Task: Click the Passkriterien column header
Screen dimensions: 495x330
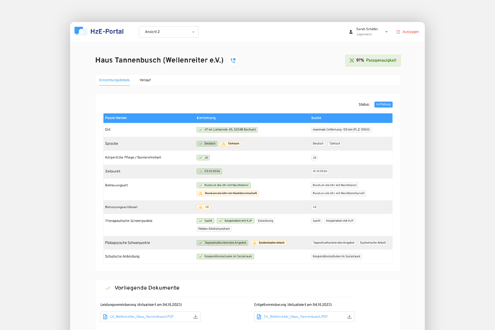Action: point(116,118)
